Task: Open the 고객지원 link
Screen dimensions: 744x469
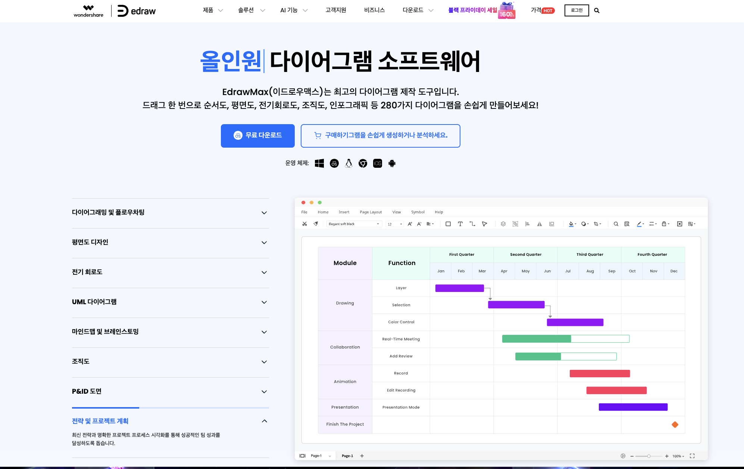Action: (336, 10)
